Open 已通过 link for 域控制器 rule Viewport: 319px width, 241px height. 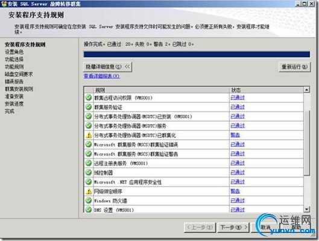pos(238,172)
